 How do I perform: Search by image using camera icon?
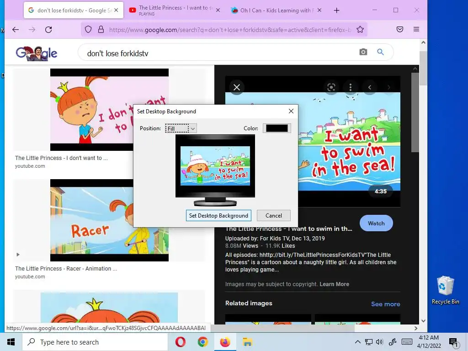(363, 52)
